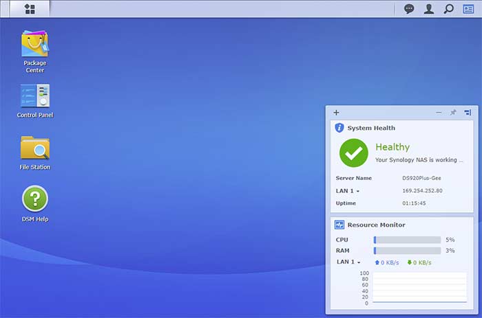Viewport: 482px width, 318px height.
Task: Click CPU 5% value
Action: tap(450, 240)
